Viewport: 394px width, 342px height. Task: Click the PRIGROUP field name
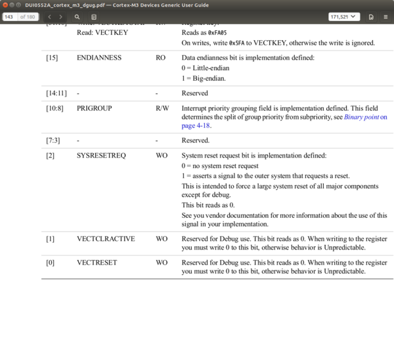click(94, 108)
